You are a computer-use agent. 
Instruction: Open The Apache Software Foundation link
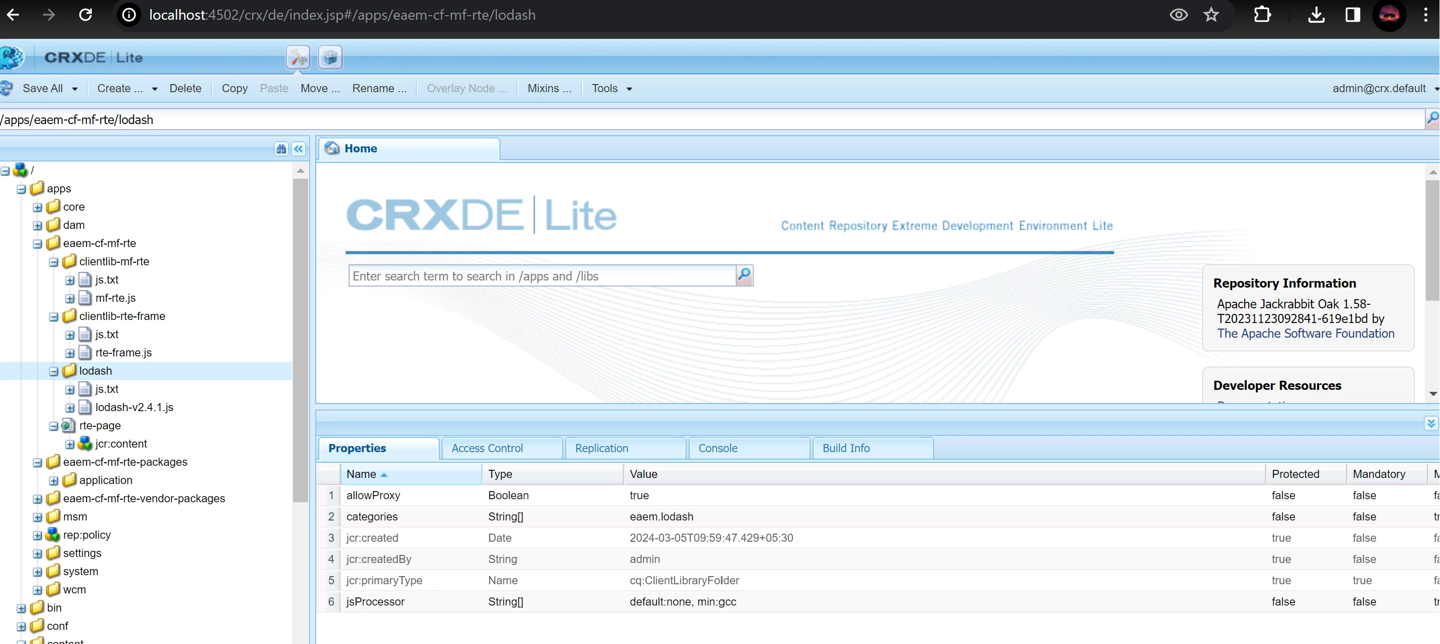[1305, 334]
